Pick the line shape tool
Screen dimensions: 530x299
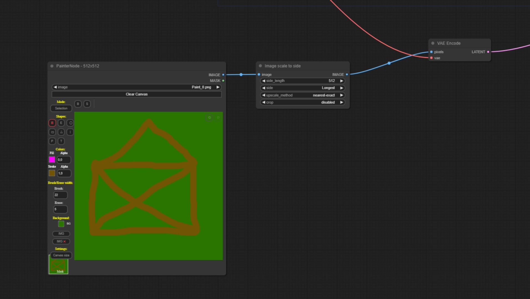click(70, 132)
